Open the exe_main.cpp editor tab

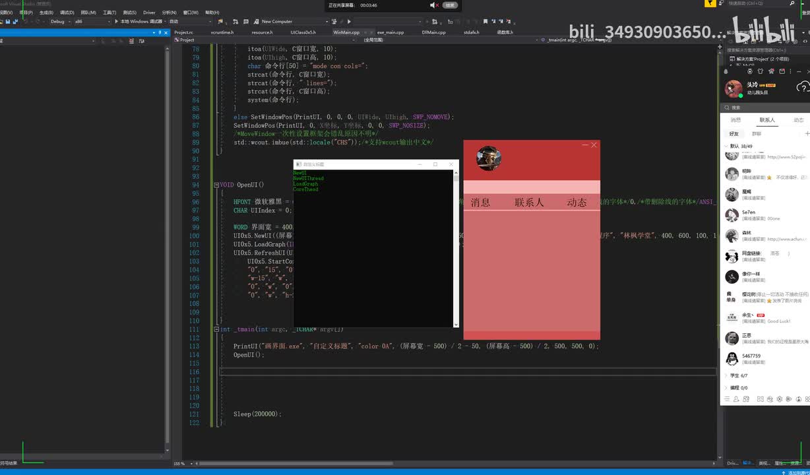point(390,32)
